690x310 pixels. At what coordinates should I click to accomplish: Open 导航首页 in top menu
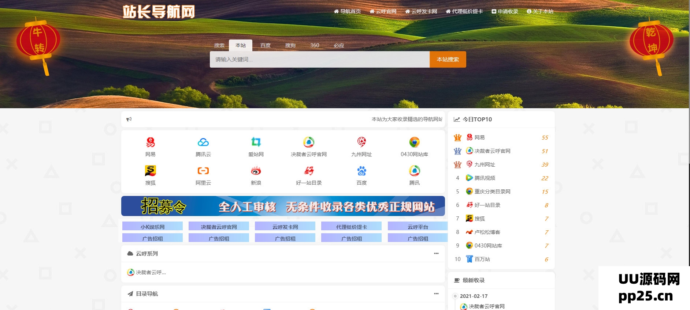pyautogui.click(x=348, y=11)
